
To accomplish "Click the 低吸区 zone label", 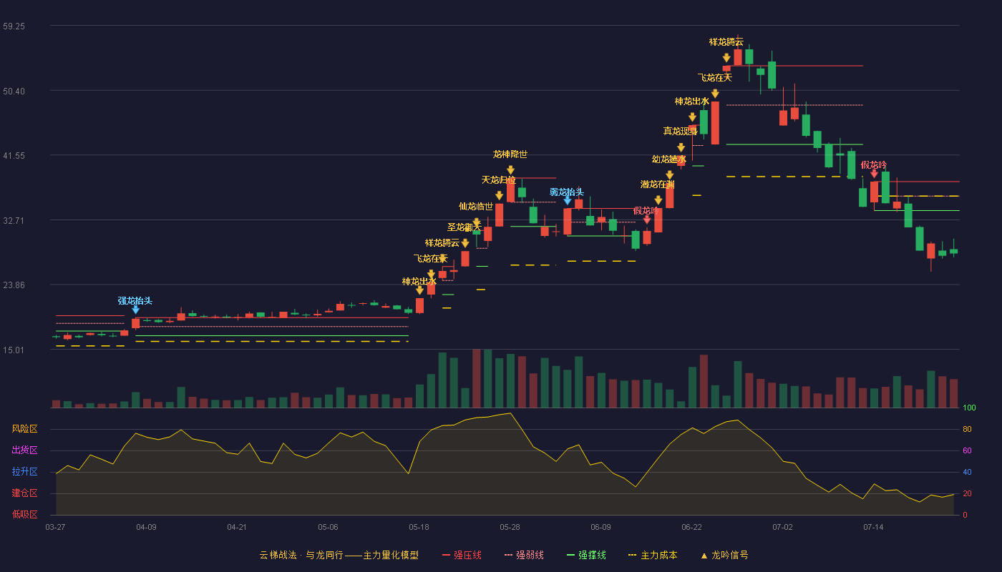I will (x=24, y=513).
